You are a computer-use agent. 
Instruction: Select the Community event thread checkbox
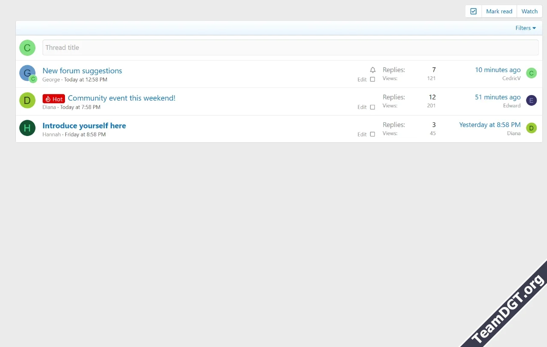[x=372, y=107]
